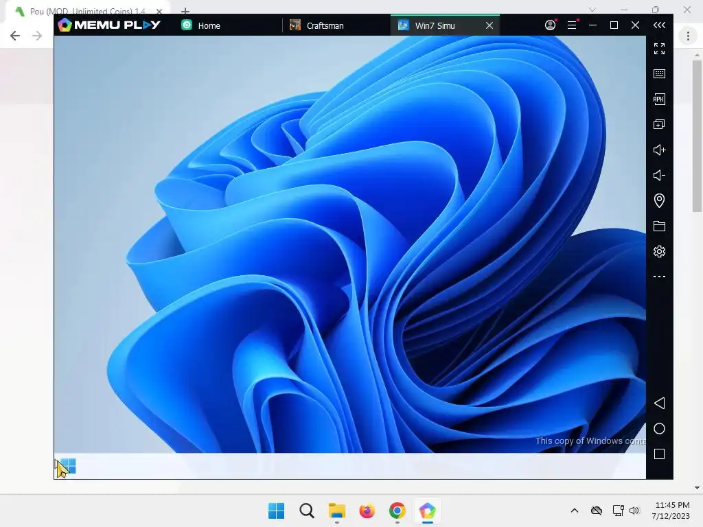Open the browser three-dot menu
The height and width of the screenshot is (527, 703).
point(688,36)
